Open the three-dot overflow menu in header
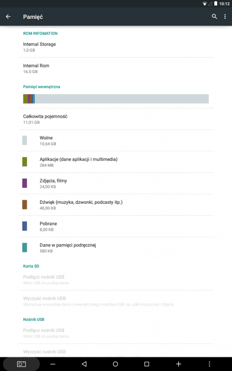Screen dimensions: 232x371 [x=225, y=17]
